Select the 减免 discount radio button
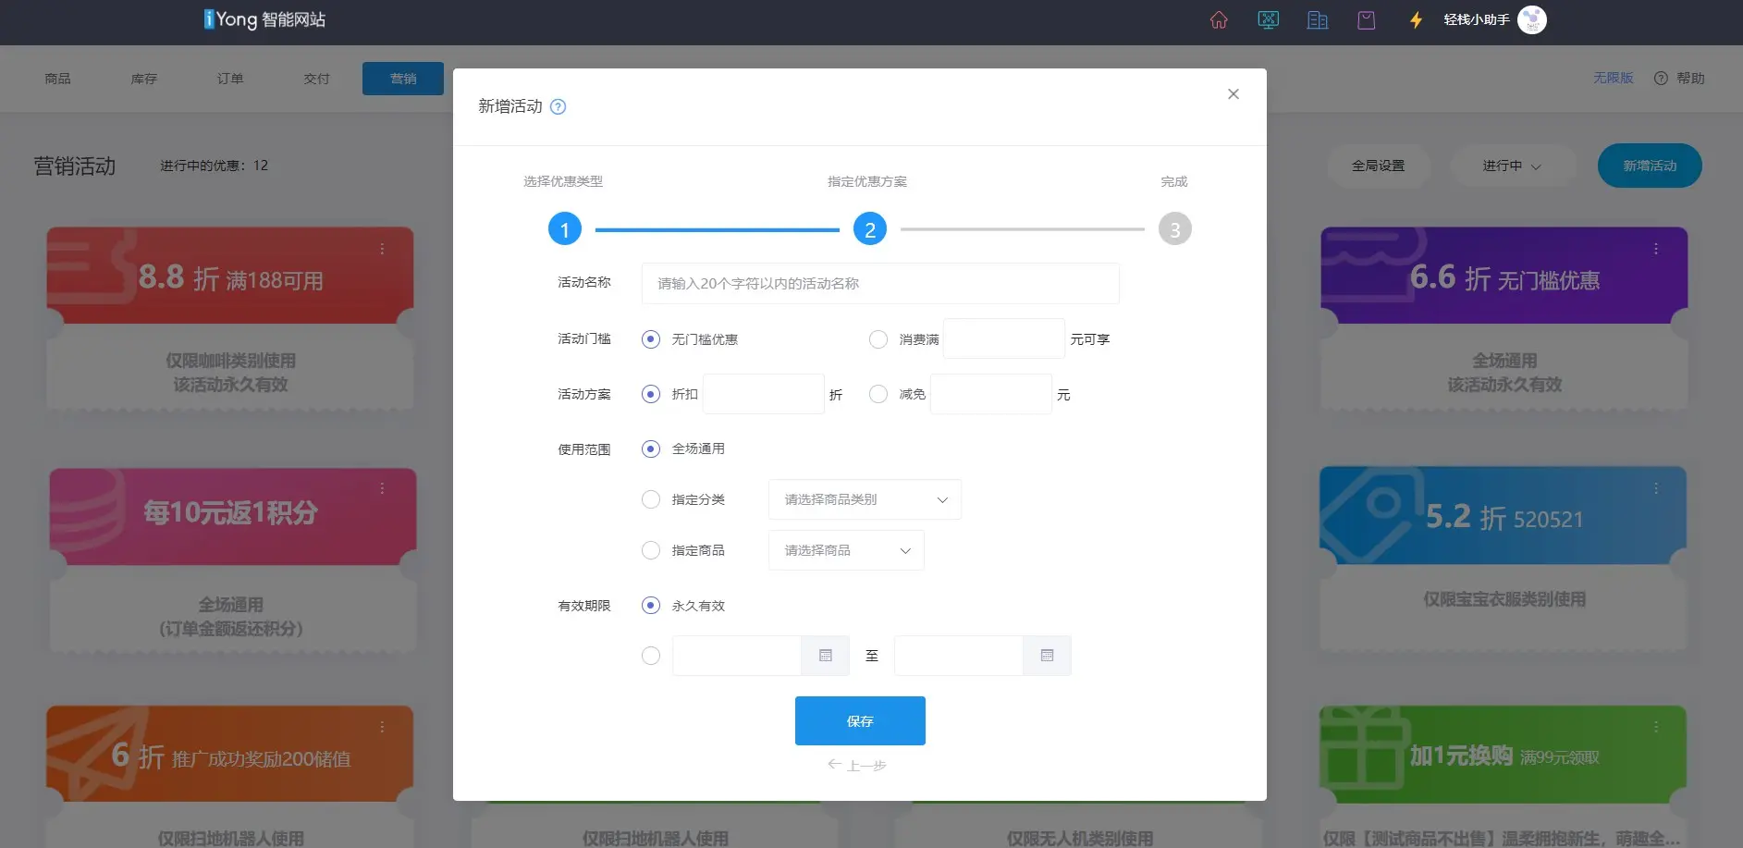The width and height of the screenshot is (1743, 848). (878, 395)
